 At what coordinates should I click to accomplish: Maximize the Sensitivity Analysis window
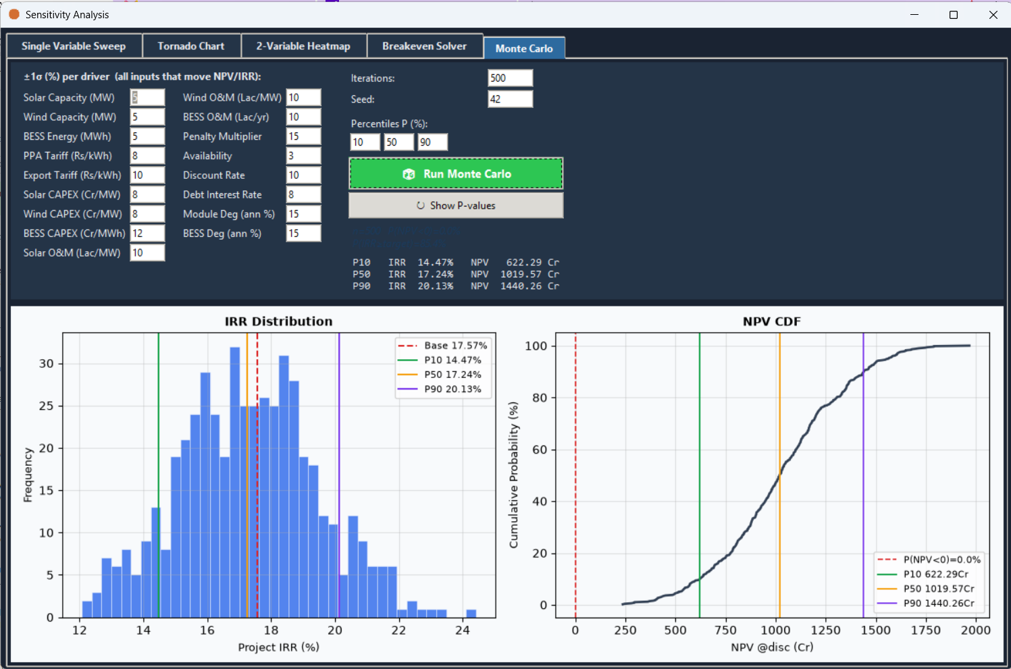tap(954, 14)
